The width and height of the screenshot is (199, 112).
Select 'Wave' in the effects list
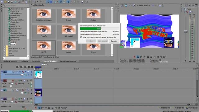click(13, 44)
